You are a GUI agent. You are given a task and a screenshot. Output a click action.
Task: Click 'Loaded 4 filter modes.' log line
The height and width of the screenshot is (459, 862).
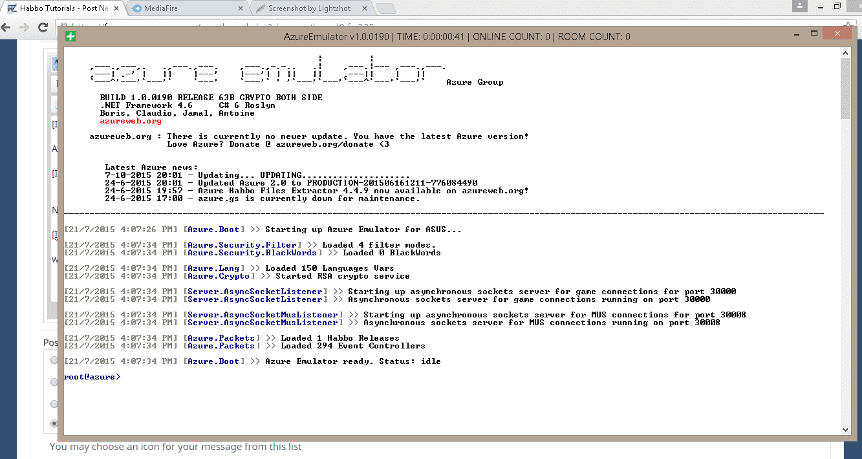pyautogui.click(x=250, y=245)
